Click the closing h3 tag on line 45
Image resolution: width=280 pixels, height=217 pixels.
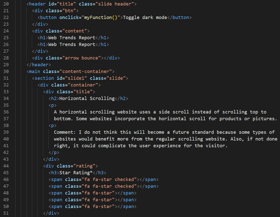tap(99, 173)
